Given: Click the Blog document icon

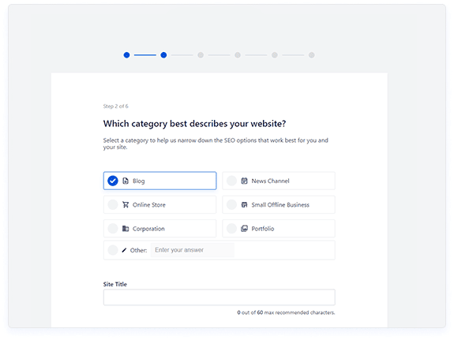Looking at the screenshot, I should (x=126, y=181).
